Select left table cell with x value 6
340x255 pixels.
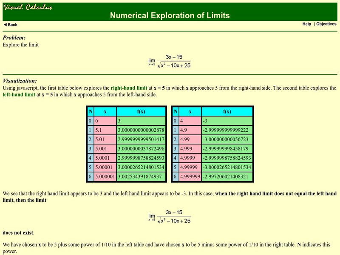(x=105, y=121)
